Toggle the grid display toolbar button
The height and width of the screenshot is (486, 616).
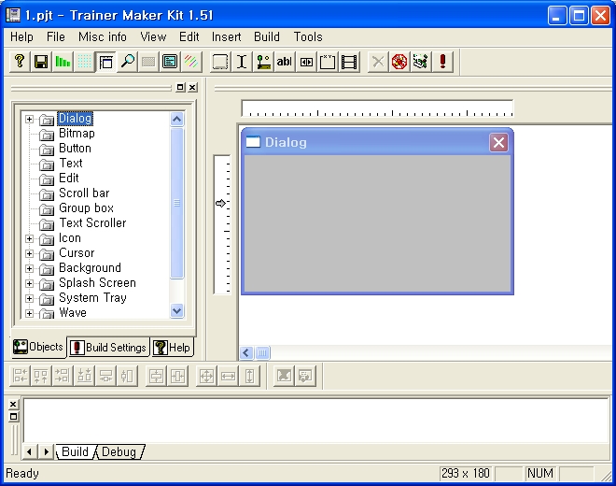[84, 62]
